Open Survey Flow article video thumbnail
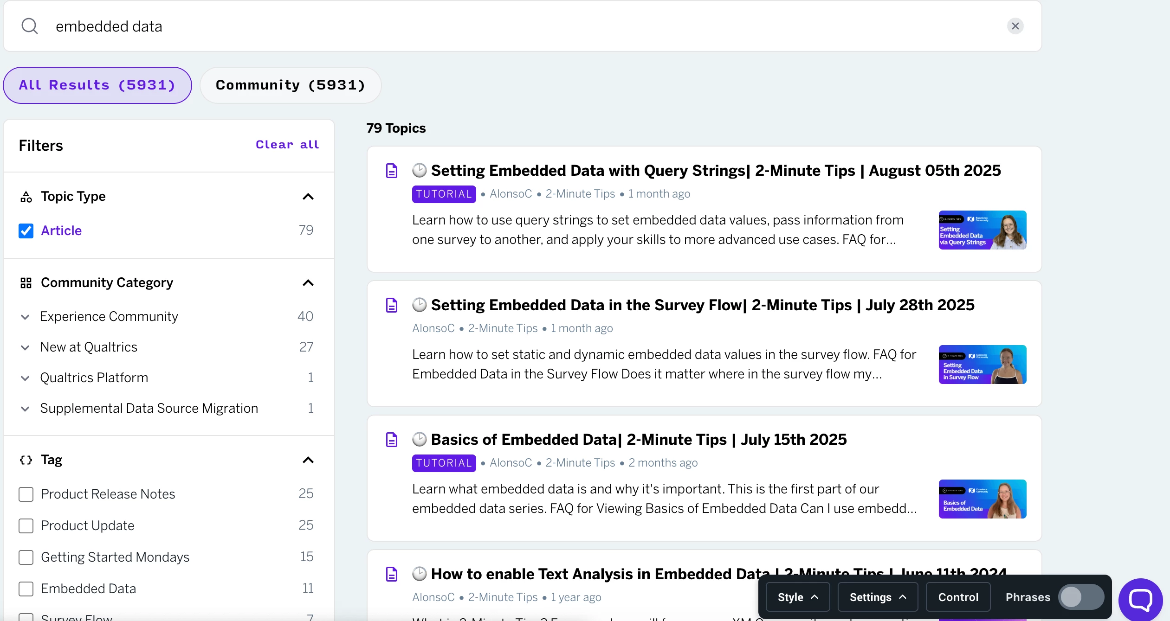This screenshot has height=621, width=1170. 983,365
